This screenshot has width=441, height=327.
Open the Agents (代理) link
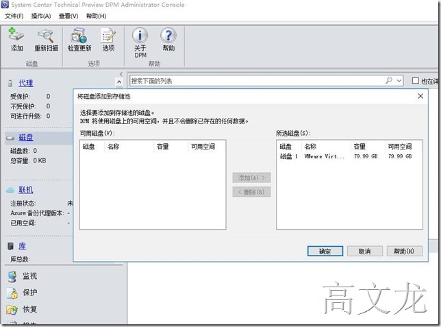26,83
